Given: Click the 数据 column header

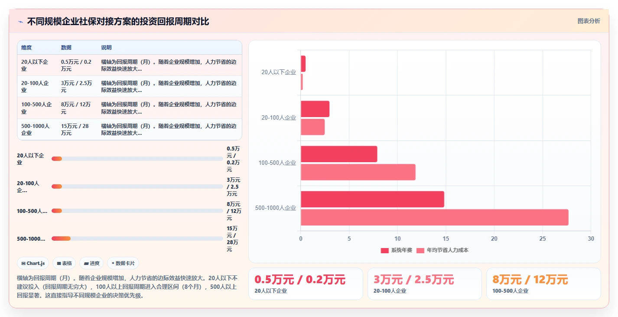Looking at the screenshot, I should pyautogui.click(x=66, y=48).
